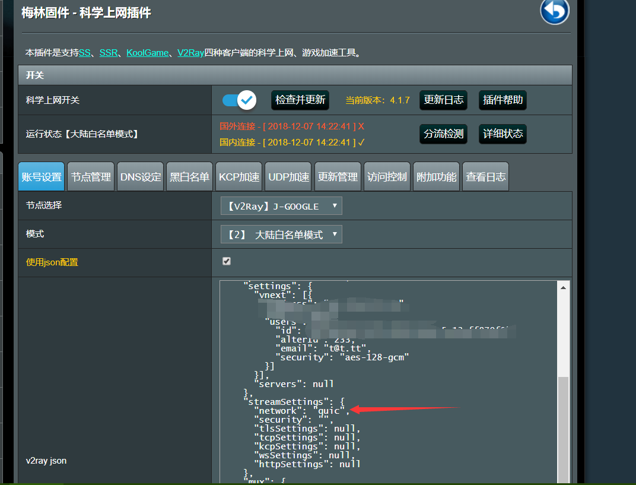Show 详细状态 button
Screen dimensions: 636x485
click(x=503, y=134)
